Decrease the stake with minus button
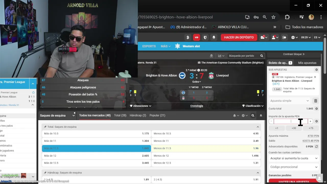Image resolution: width=327 pixels, height=184 pixels. click(271, 121)
